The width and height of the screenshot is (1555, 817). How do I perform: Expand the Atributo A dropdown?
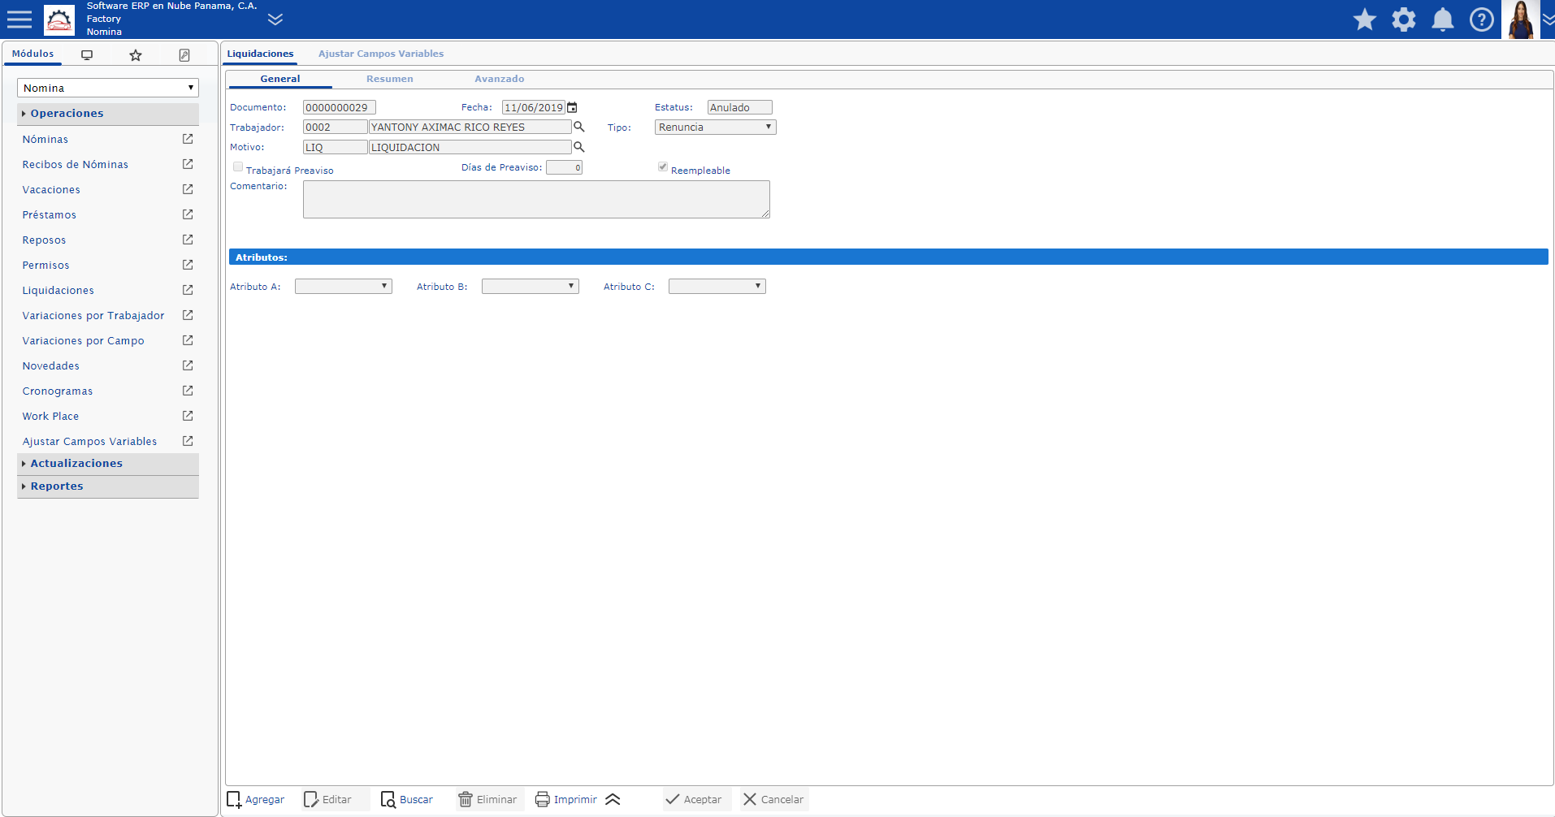pos(343,287)
